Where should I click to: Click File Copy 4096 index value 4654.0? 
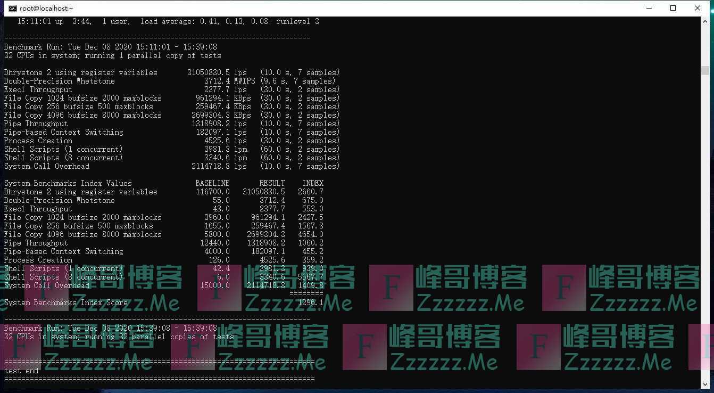(311, 235)
